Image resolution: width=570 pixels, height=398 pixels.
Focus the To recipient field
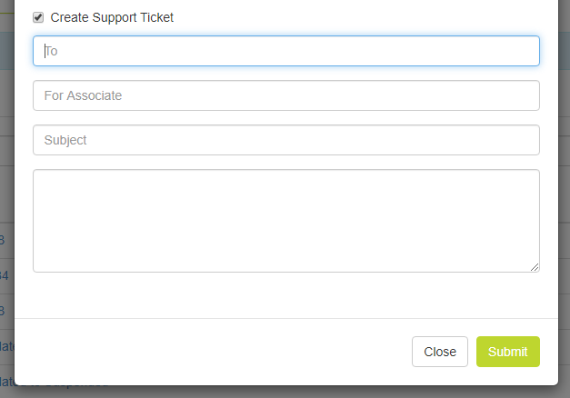tap(286, 51)
